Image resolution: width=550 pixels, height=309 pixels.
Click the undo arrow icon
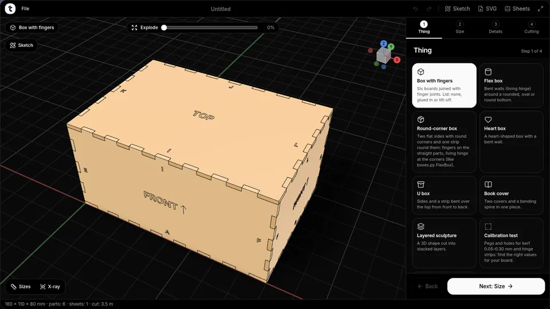click(x=416, y=9)
